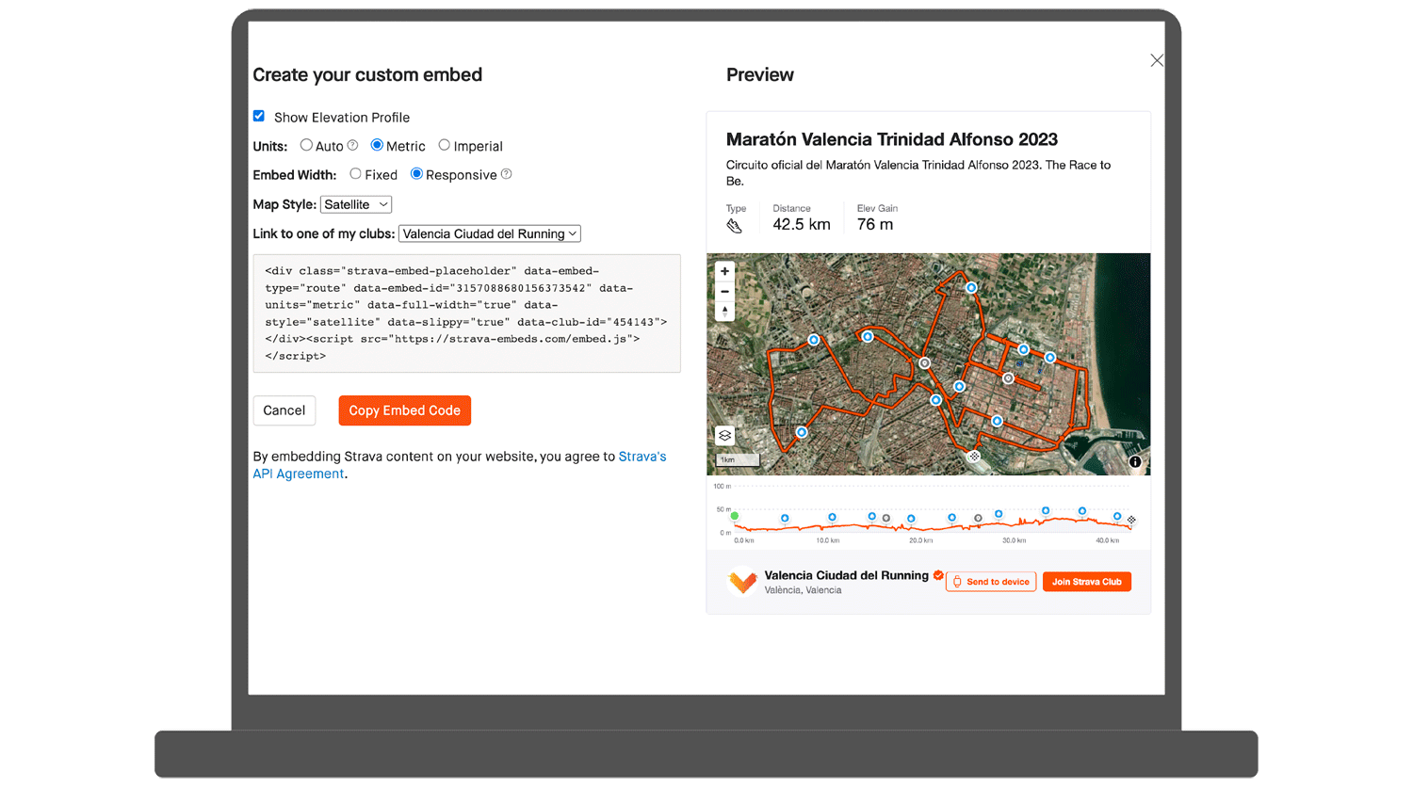1413x787 pixels.
Task: Switch units to Imperial
Action: tap(444, 145)
